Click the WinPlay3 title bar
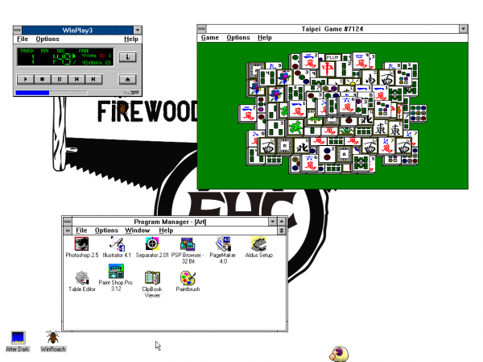This screenshot has height=362, width=483. click(x=77, y=31)
